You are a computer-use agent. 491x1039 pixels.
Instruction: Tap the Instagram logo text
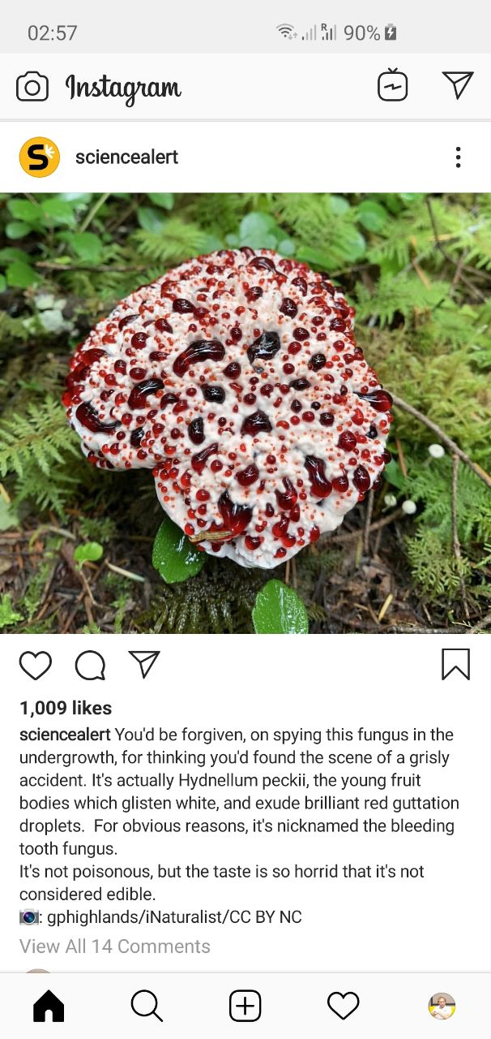123,88
